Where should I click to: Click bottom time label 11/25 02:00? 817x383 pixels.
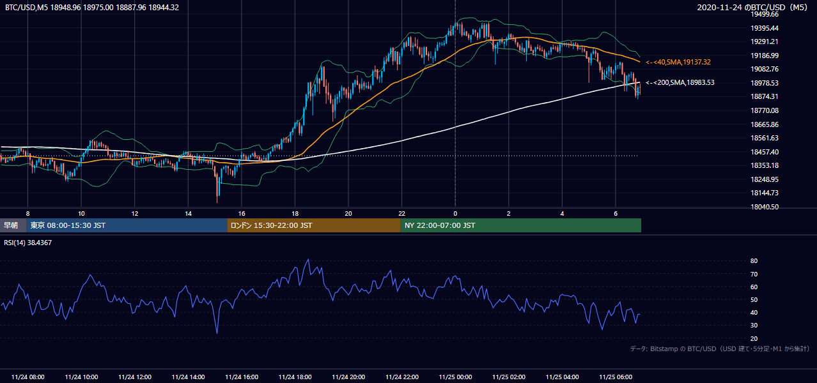click(x=508, y=377)
